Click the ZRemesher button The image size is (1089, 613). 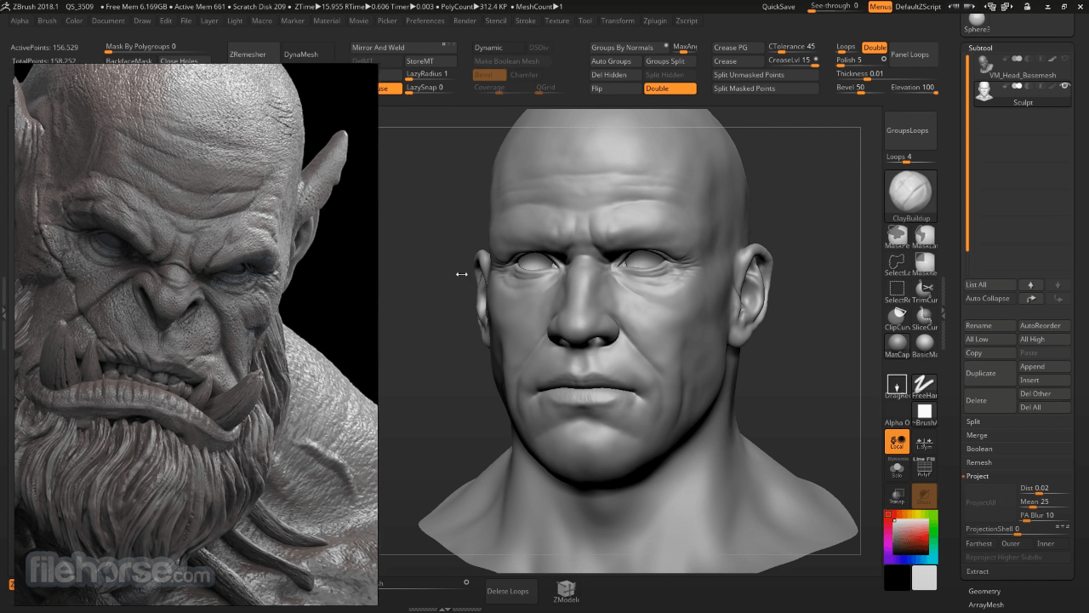[254, 54]
